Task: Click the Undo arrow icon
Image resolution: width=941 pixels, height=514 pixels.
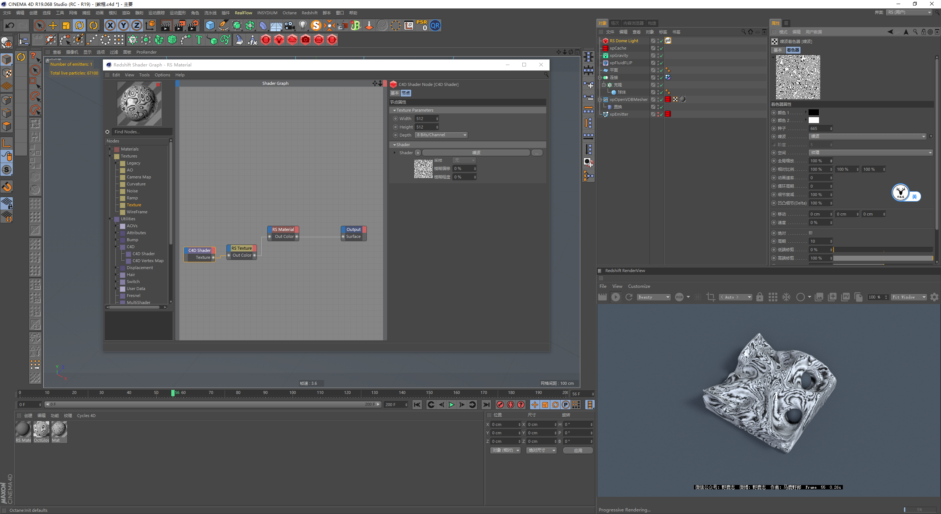Action: pyautogui.click(x=10, y=25)
